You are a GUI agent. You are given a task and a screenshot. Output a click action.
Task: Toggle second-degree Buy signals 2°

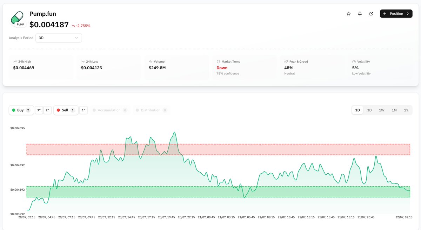pyautogui.click(x=47, y=110)
